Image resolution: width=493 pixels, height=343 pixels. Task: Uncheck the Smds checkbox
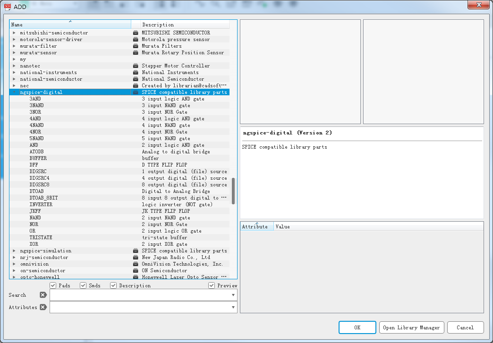[83, 285]
